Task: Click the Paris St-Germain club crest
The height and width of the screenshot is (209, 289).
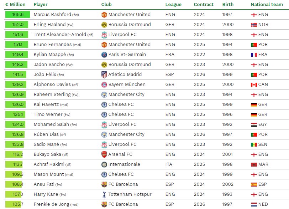Action: (x=104, y=55)
